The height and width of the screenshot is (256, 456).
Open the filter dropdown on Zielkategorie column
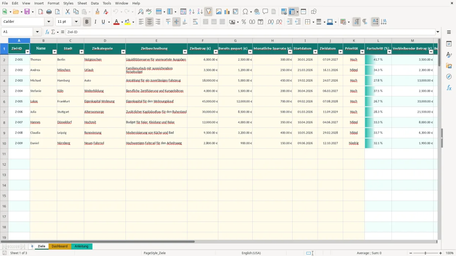click(123, 52)
